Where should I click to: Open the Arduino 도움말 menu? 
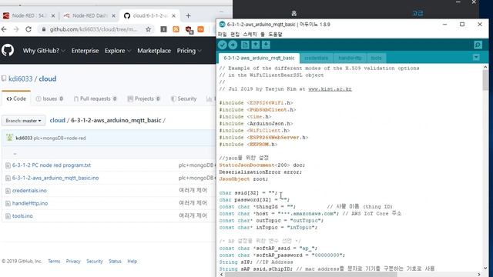[276, 34]
